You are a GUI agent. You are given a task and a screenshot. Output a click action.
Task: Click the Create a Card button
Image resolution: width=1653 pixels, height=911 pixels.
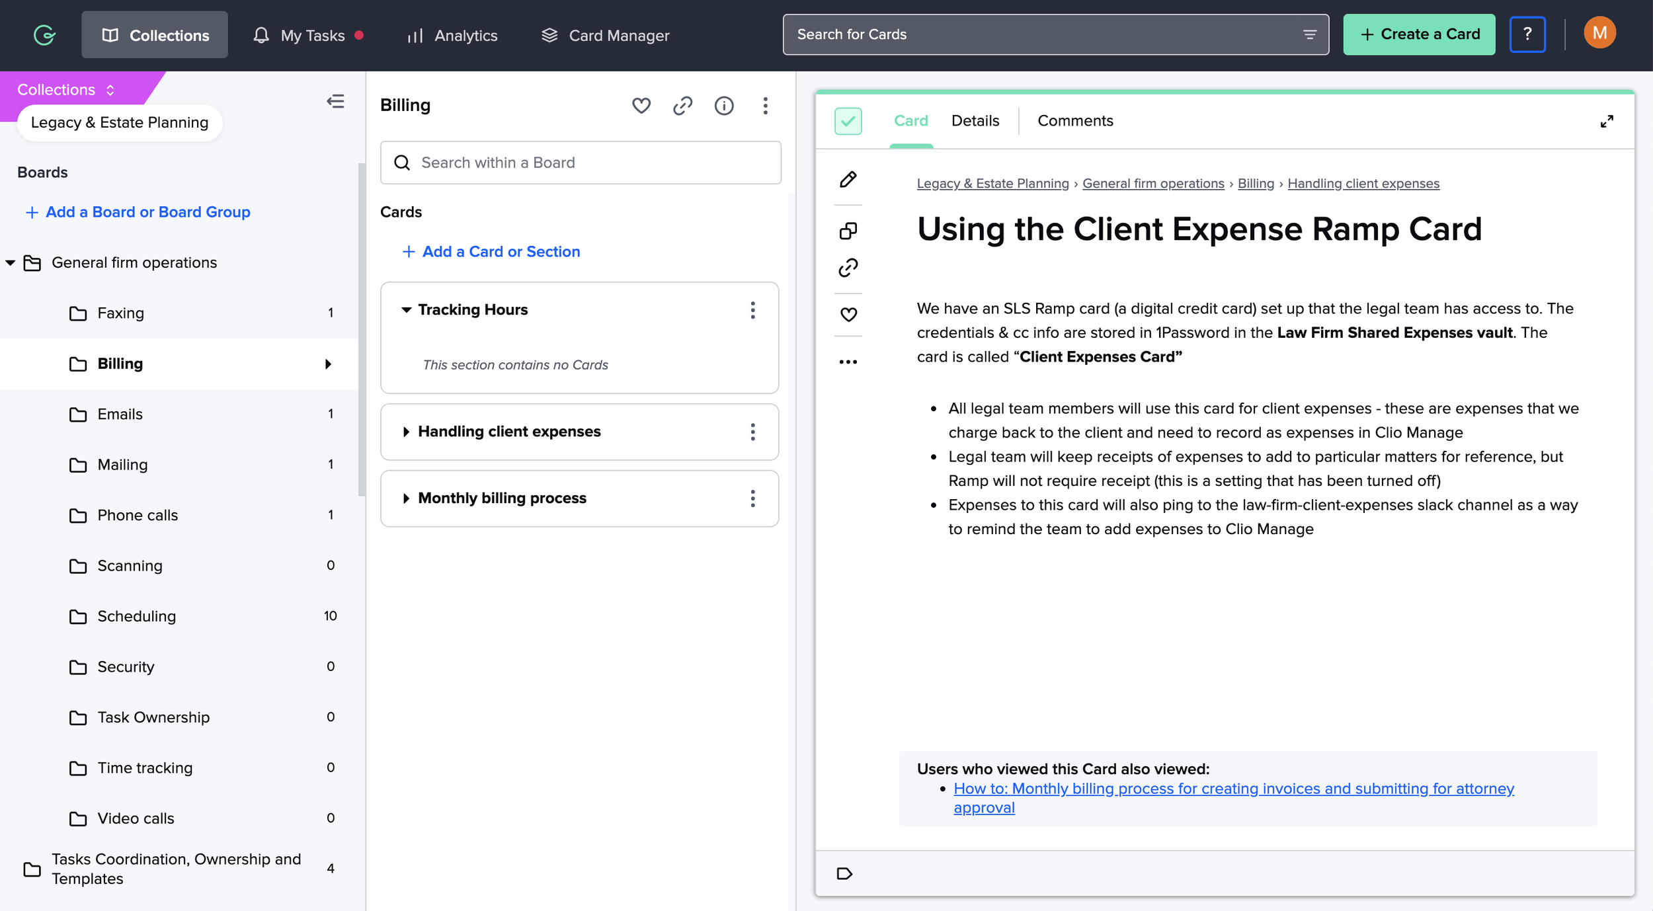coord(1419,34)
